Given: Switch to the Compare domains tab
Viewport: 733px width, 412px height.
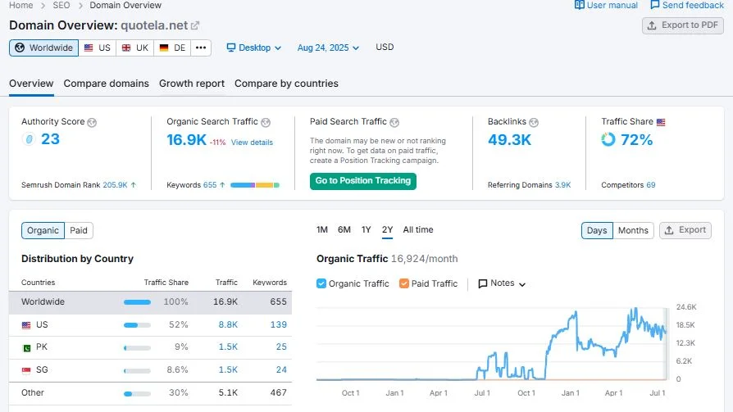Looking at the screenshot, I should (x=106, y=84).
